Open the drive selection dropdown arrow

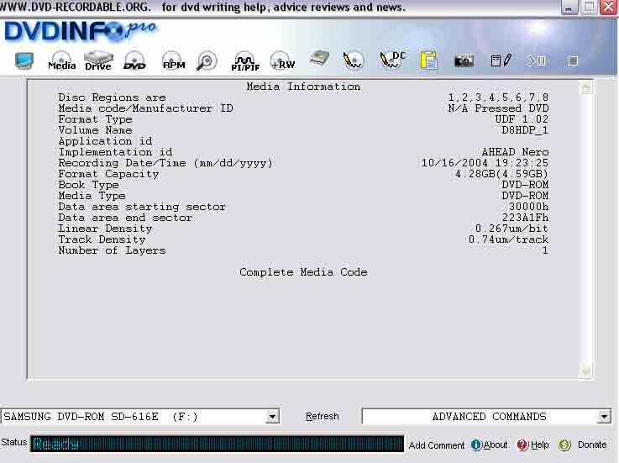(272, 417)
